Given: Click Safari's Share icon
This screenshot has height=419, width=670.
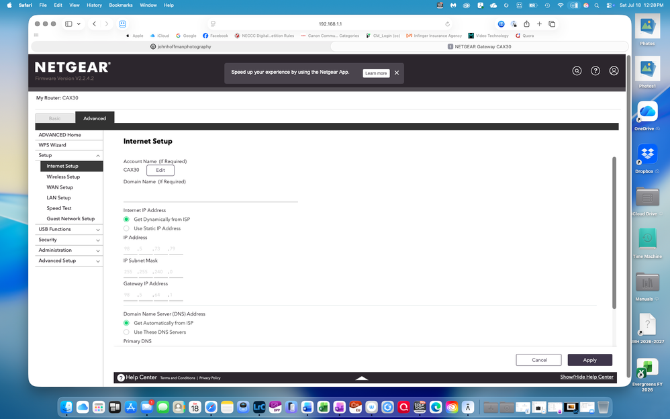Looking at the screenshot, I should [x=526, y=24].
